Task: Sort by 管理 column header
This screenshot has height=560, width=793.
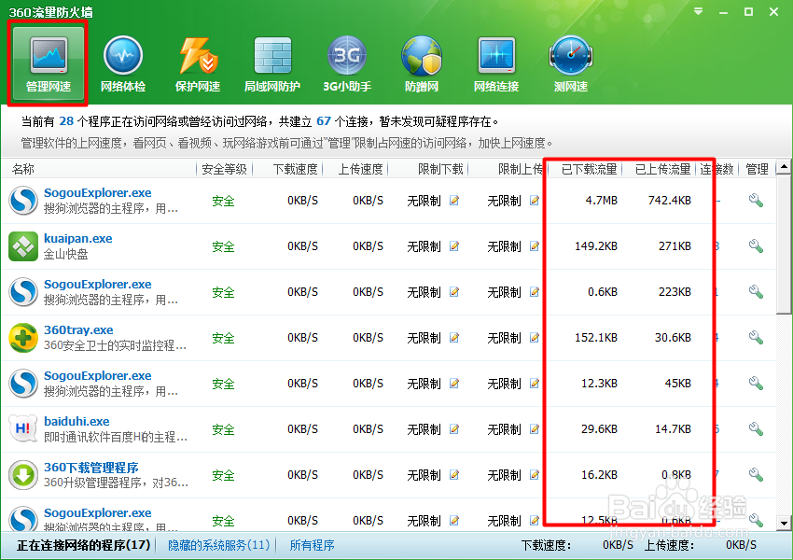Action: (x=758, y=169)
